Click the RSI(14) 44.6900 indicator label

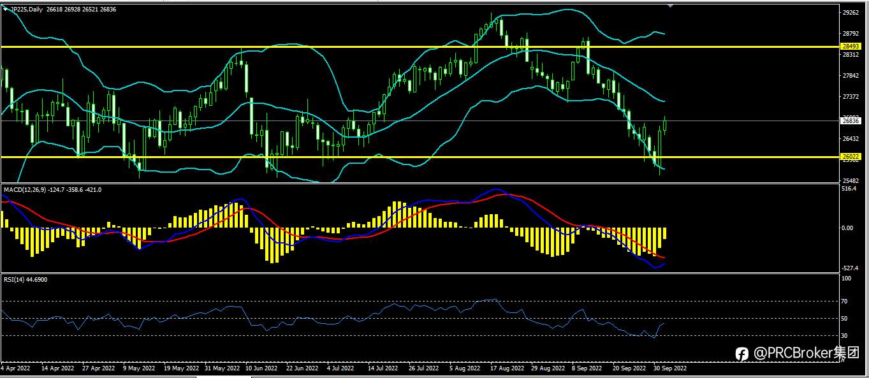tap(26, 279)
